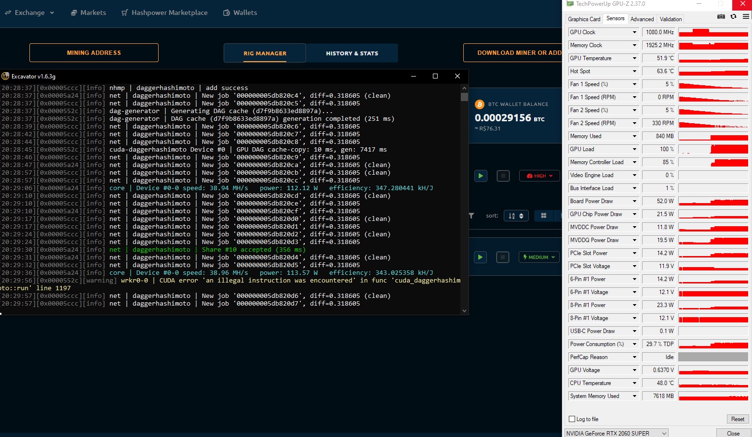Image resolution: width=752 pixels, height=437 pixels.
Task: Take a screenshot with GPU-Z camera icon
Action: 721,16
